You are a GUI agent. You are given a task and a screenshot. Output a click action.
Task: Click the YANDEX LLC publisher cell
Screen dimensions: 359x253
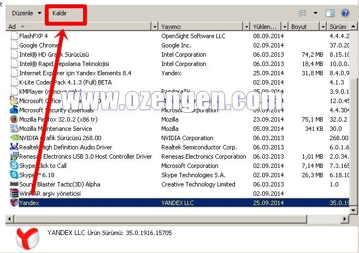[178, 203]
